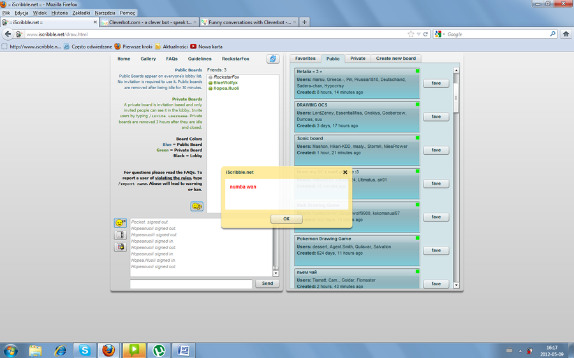Open a new tab with plus button
This screenshot has height=358, width=574.
click(304, 22)
